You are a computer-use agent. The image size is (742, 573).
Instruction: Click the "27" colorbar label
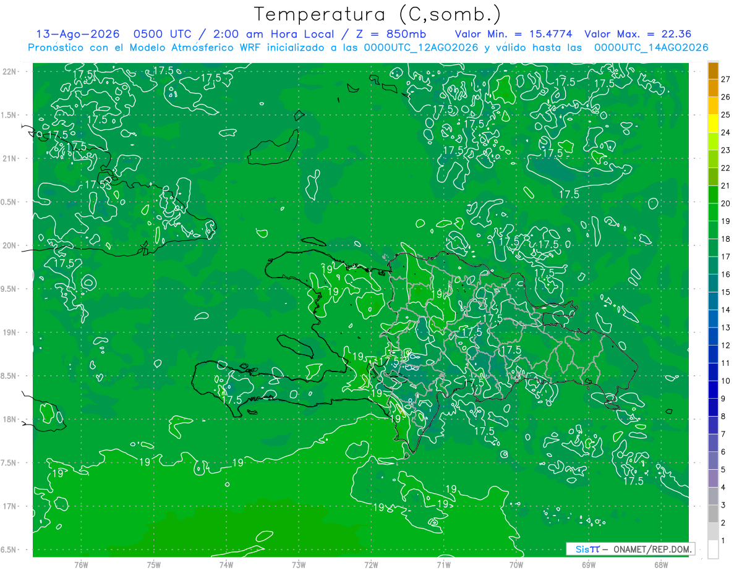coord(725,79)
